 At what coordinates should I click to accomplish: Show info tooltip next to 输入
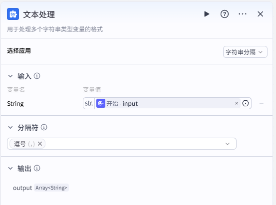pyautogui.click(x=37, y=76)
